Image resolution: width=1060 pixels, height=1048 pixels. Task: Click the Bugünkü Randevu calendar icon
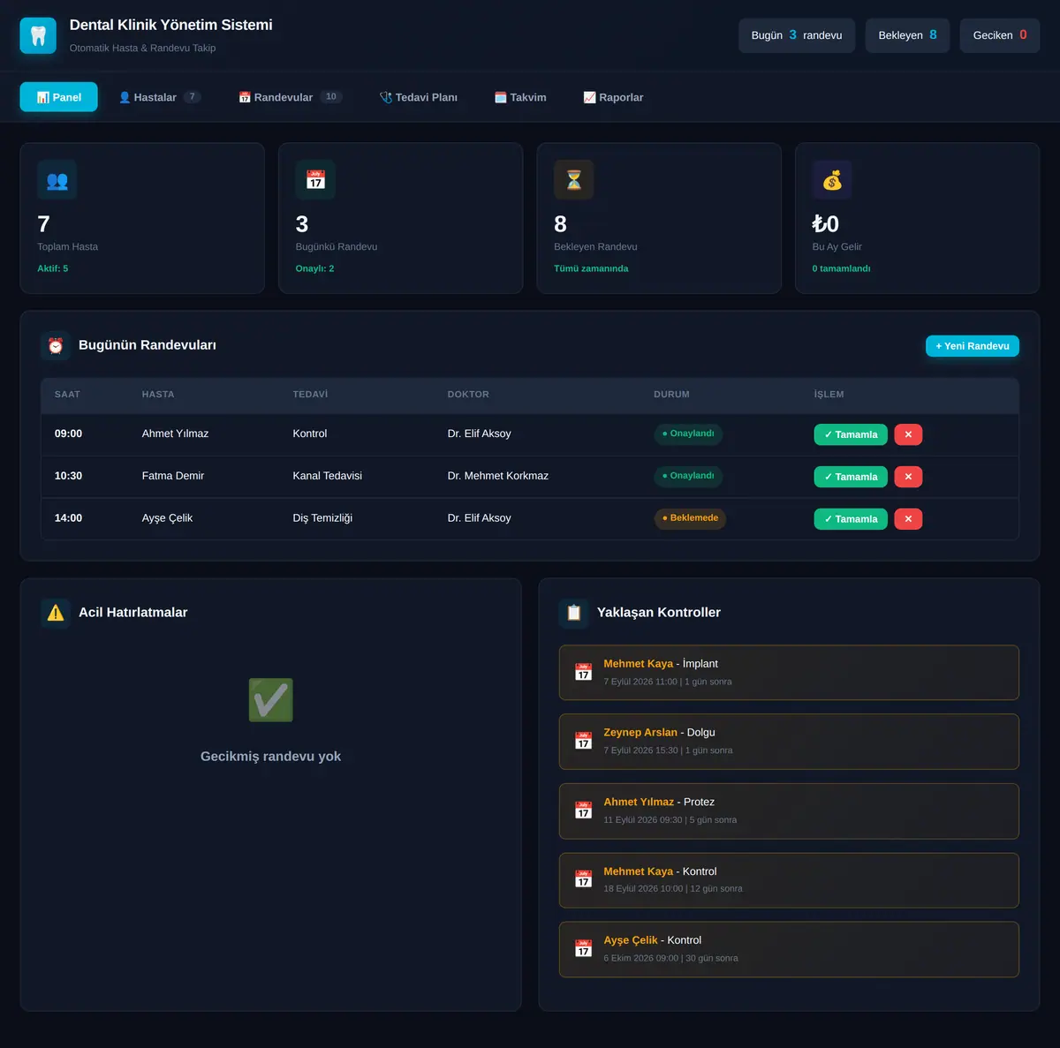315,180
